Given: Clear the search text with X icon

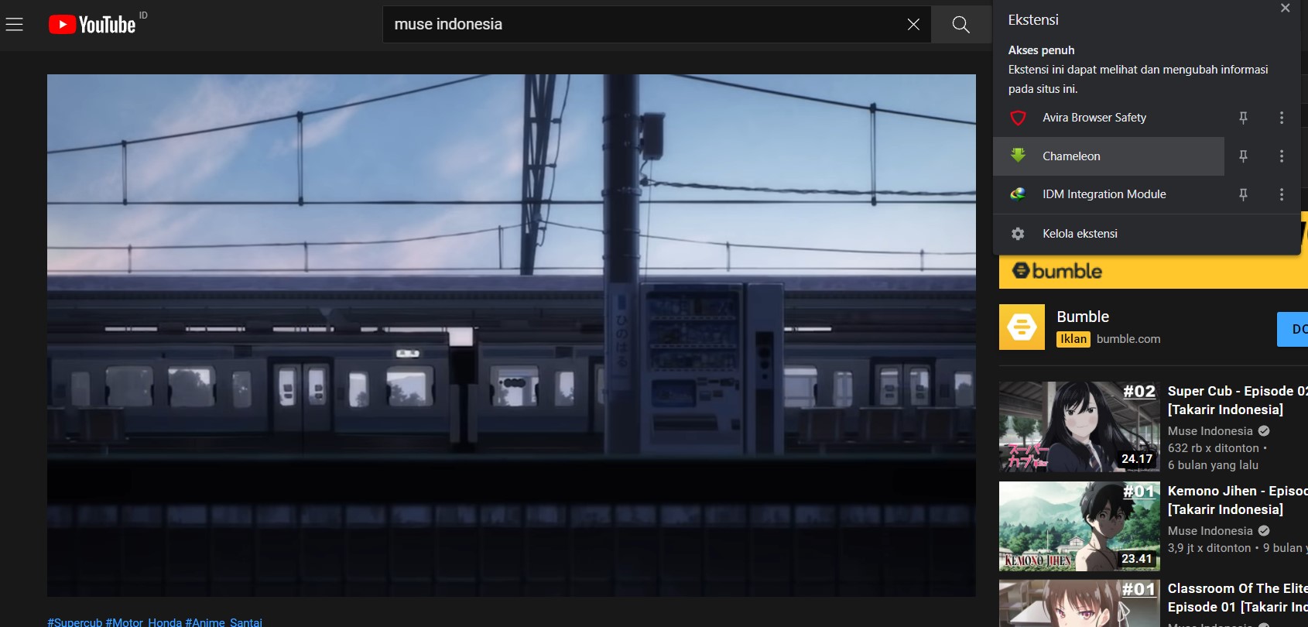Looking at the screenshot, I should click(913, 25).
